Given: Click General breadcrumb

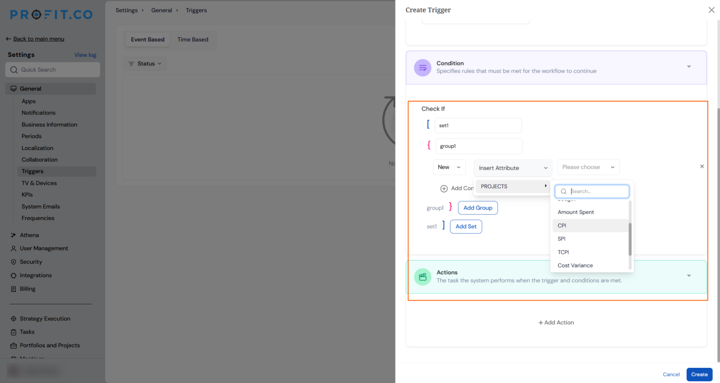Looking at the screenshot, I should pyautogui.click(x=161, y=10).
